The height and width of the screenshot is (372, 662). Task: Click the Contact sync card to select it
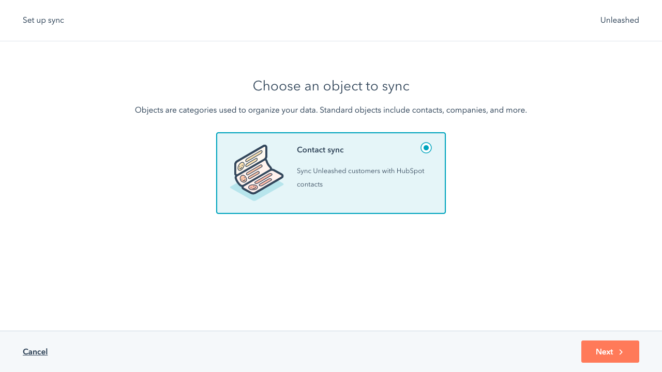point(331,173)
